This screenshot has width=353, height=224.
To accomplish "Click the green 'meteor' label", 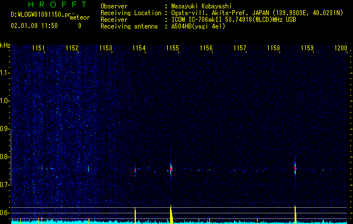I will (x=80, y=17).
